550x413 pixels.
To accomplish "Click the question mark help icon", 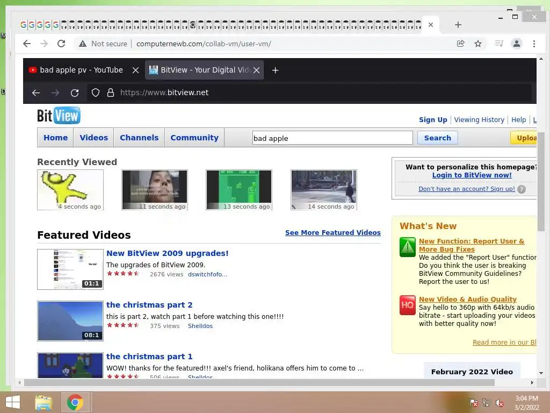I will (522, 189).
